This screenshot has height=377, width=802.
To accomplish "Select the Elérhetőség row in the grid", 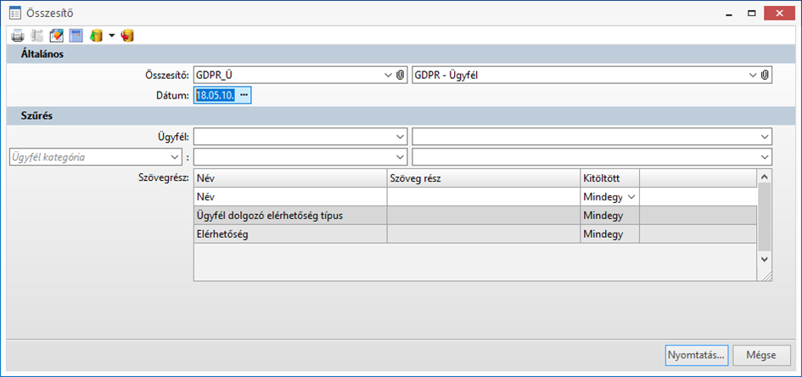I will tap(289, 234).
